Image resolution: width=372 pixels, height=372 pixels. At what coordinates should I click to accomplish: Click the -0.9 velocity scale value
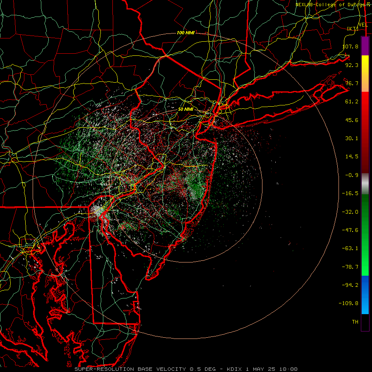(x=352, y=175)
